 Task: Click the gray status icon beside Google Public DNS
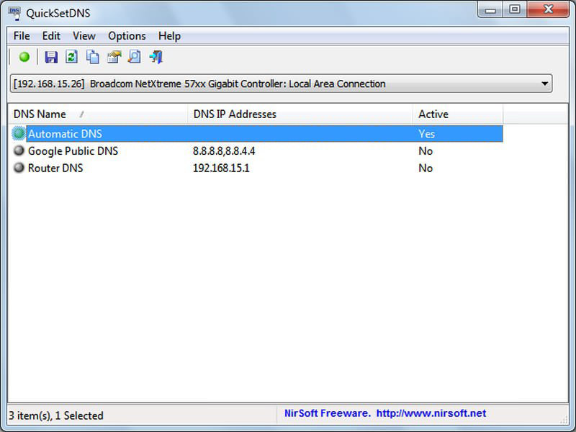tap(19, 150)
